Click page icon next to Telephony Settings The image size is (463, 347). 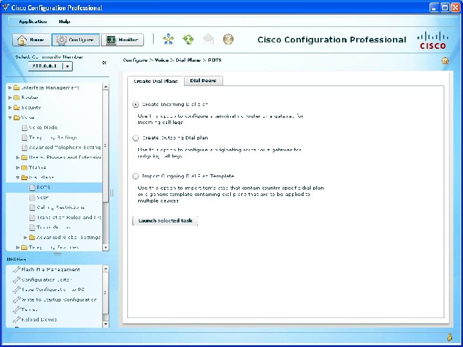[x=25, y=138]
